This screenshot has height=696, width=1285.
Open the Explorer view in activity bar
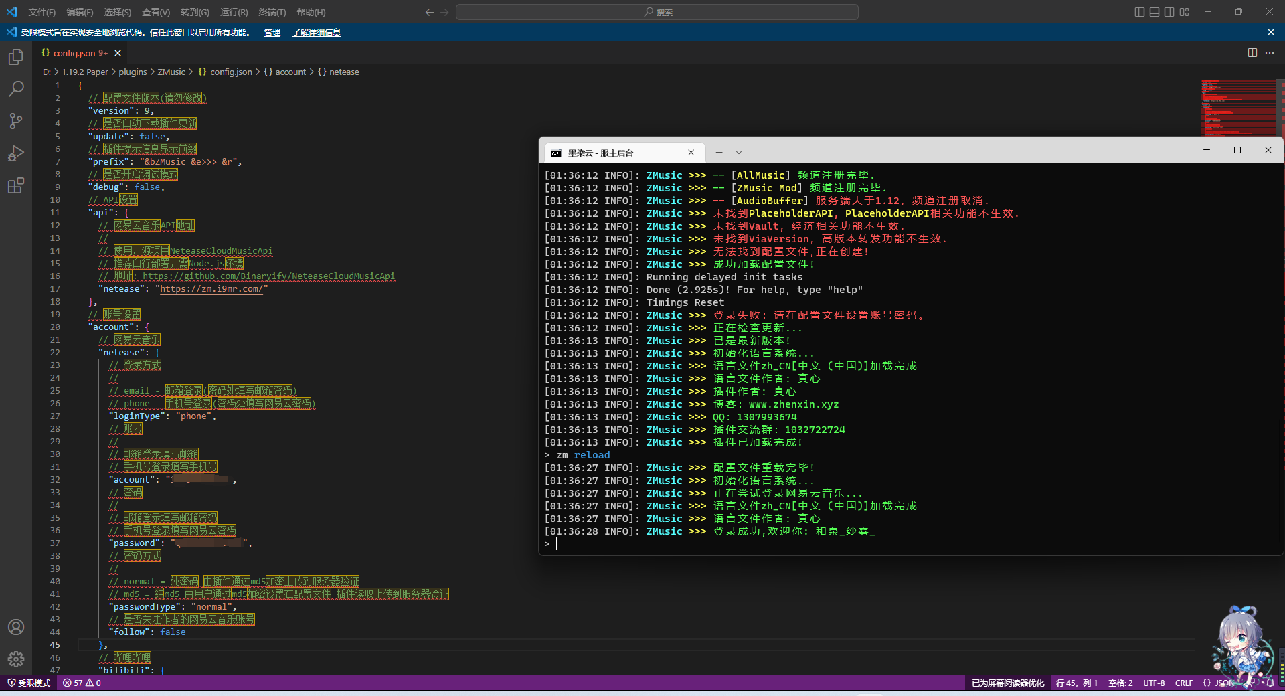[x=16, y=57]
